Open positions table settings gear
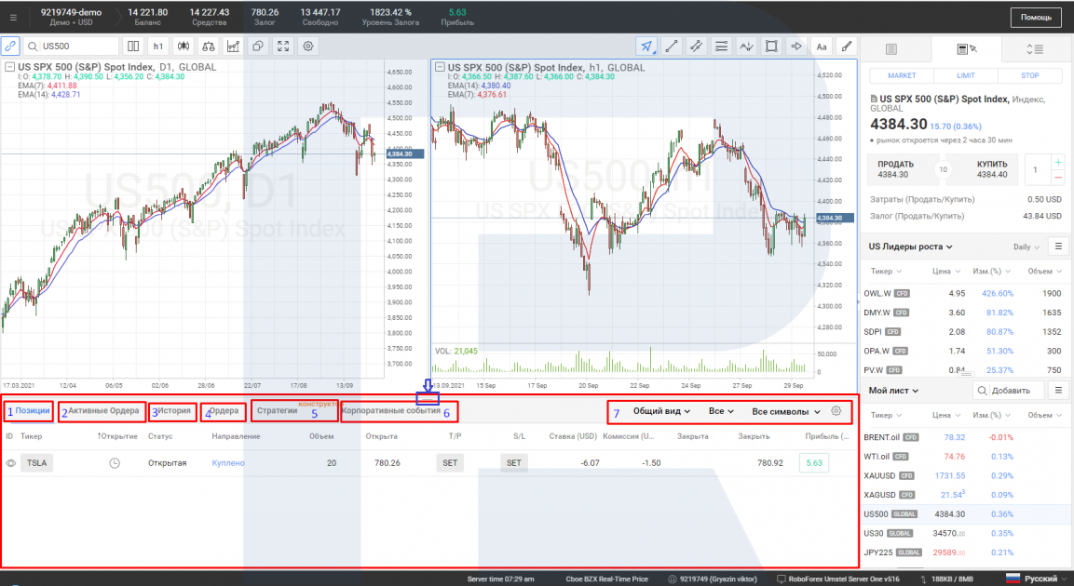Screen dimensions: 1074x586 (x=836, y=411)
